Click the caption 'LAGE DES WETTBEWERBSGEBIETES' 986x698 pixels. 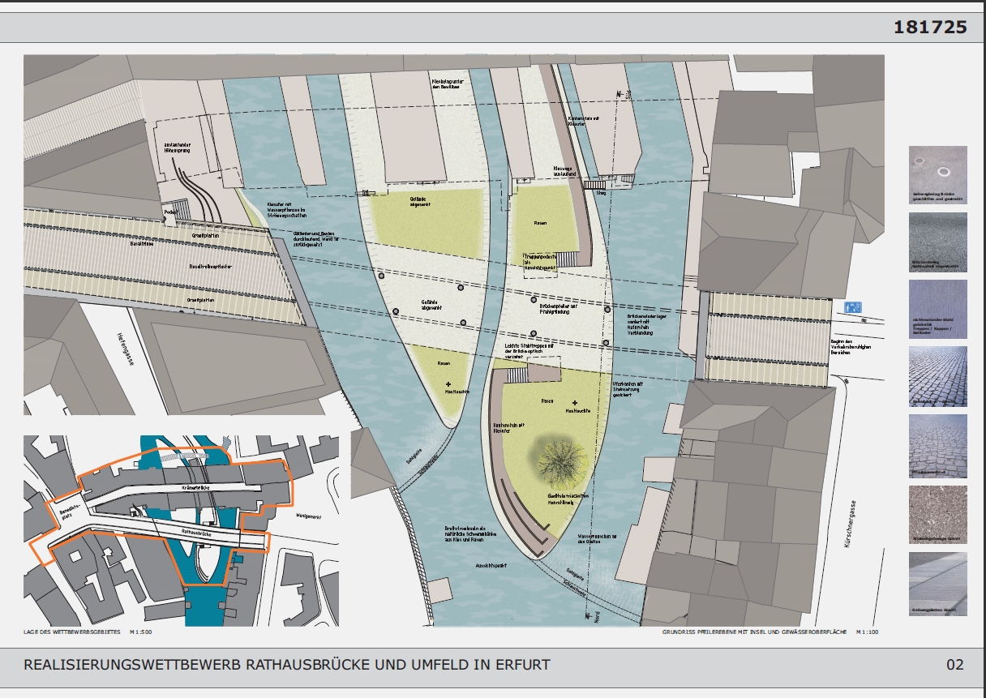click(71, 632)
